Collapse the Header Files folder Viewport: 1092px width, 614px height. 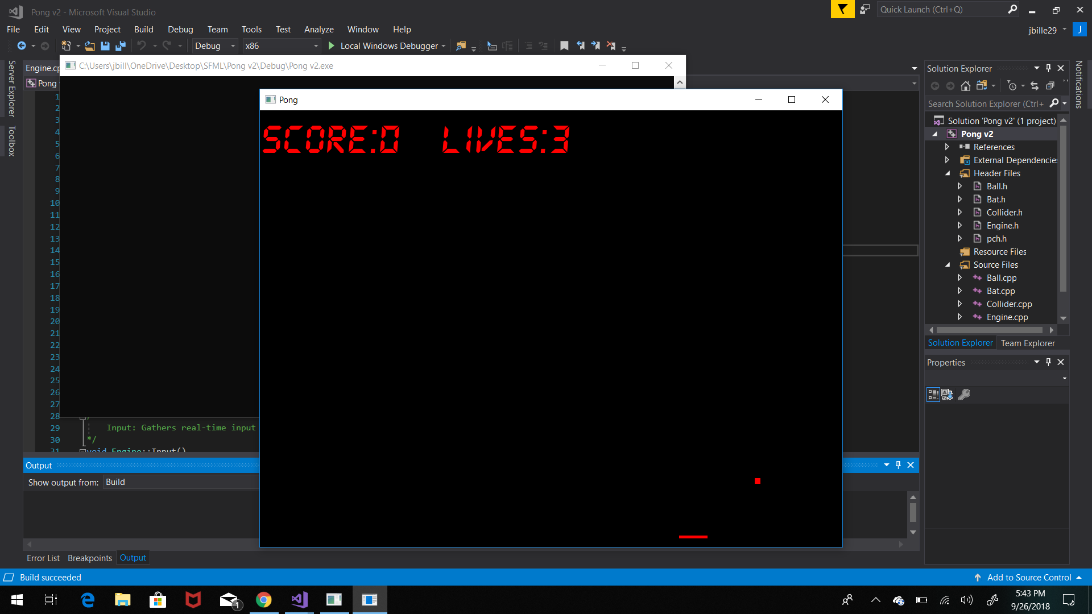coord(948,173)
